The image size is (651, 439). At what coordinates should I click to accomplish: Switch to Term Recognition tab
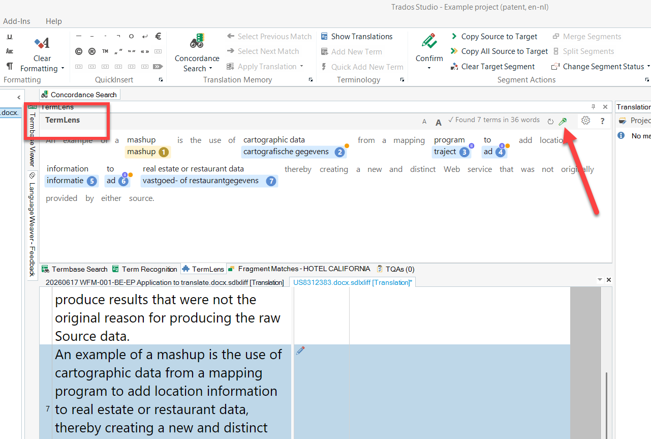click(145, 269)
